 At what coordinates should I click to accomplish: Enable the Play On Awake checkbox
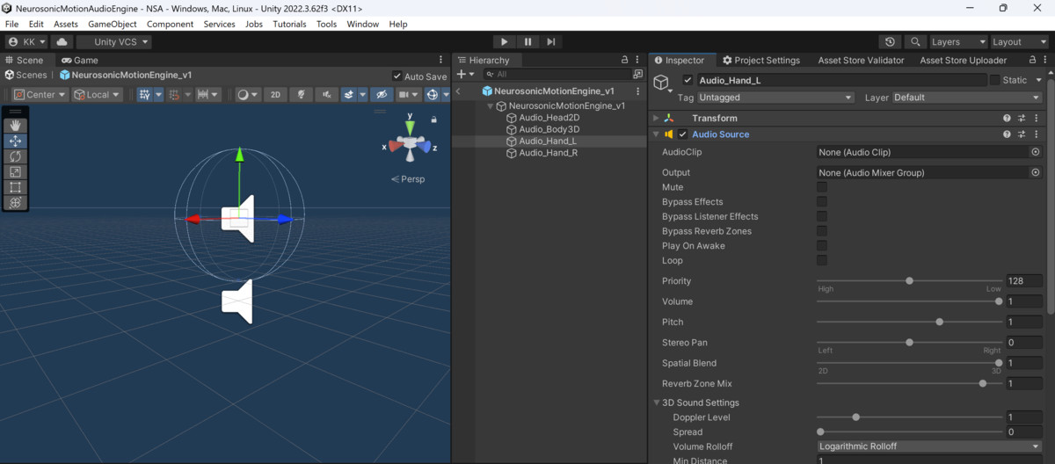822,245
